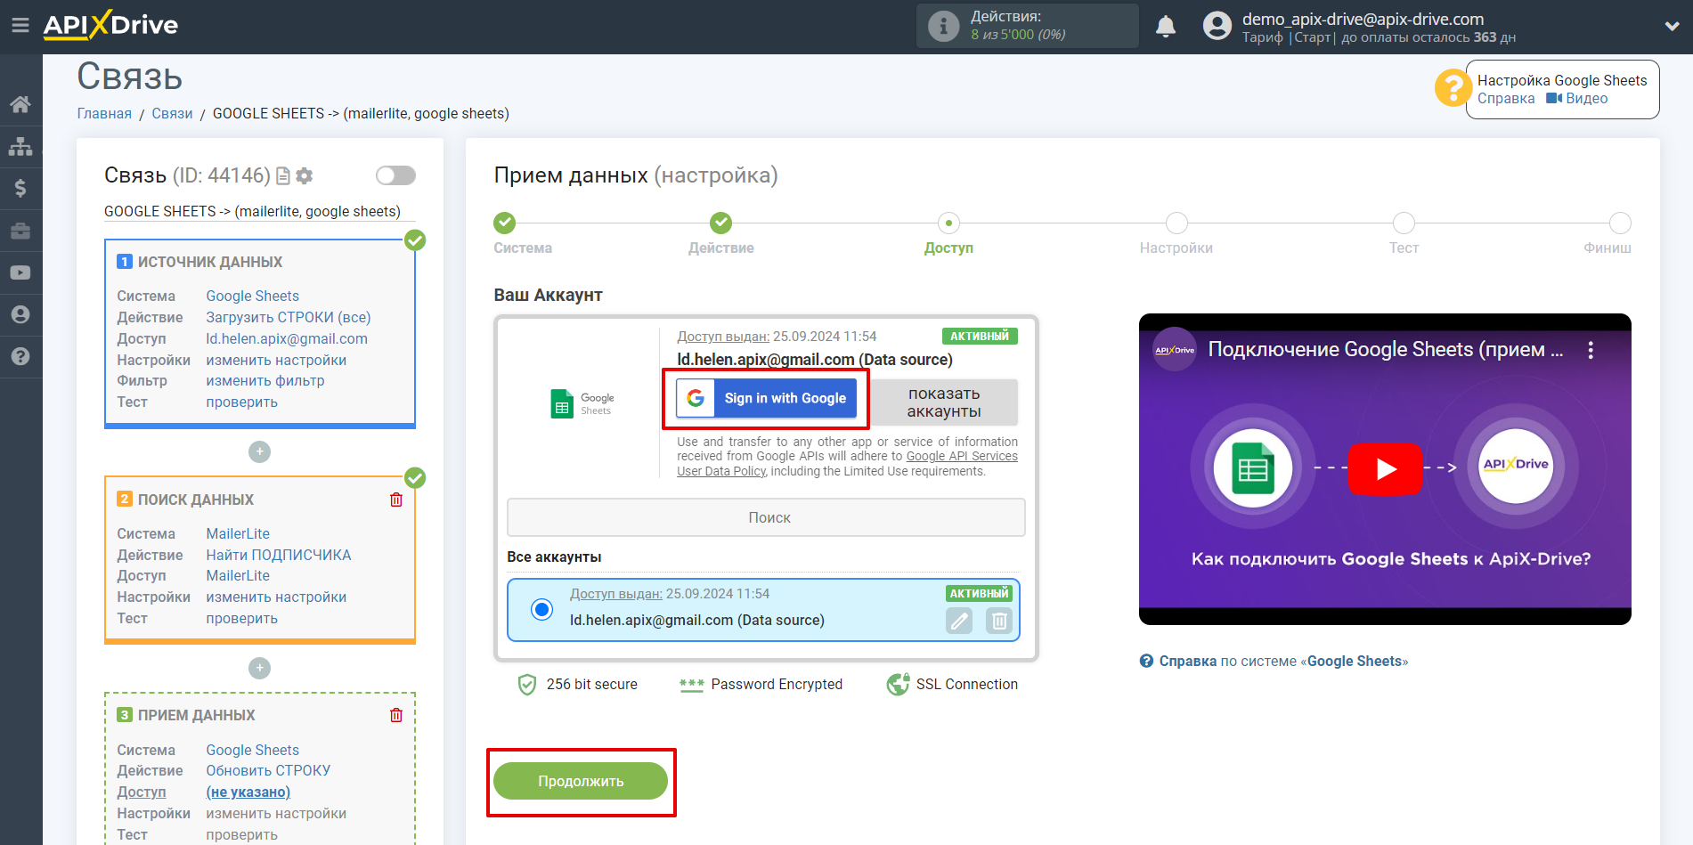Expand the account dropdown chevron
This screenshot has height=845, width=1693.
point(1672,26)
